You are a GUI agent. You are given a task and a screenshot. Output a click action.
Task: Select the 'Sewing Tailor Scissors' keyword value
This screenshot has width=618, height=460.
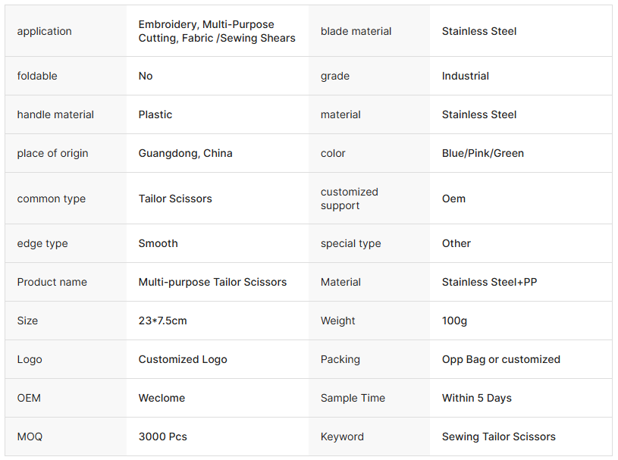pyautogui.click(x=499, y=437)
